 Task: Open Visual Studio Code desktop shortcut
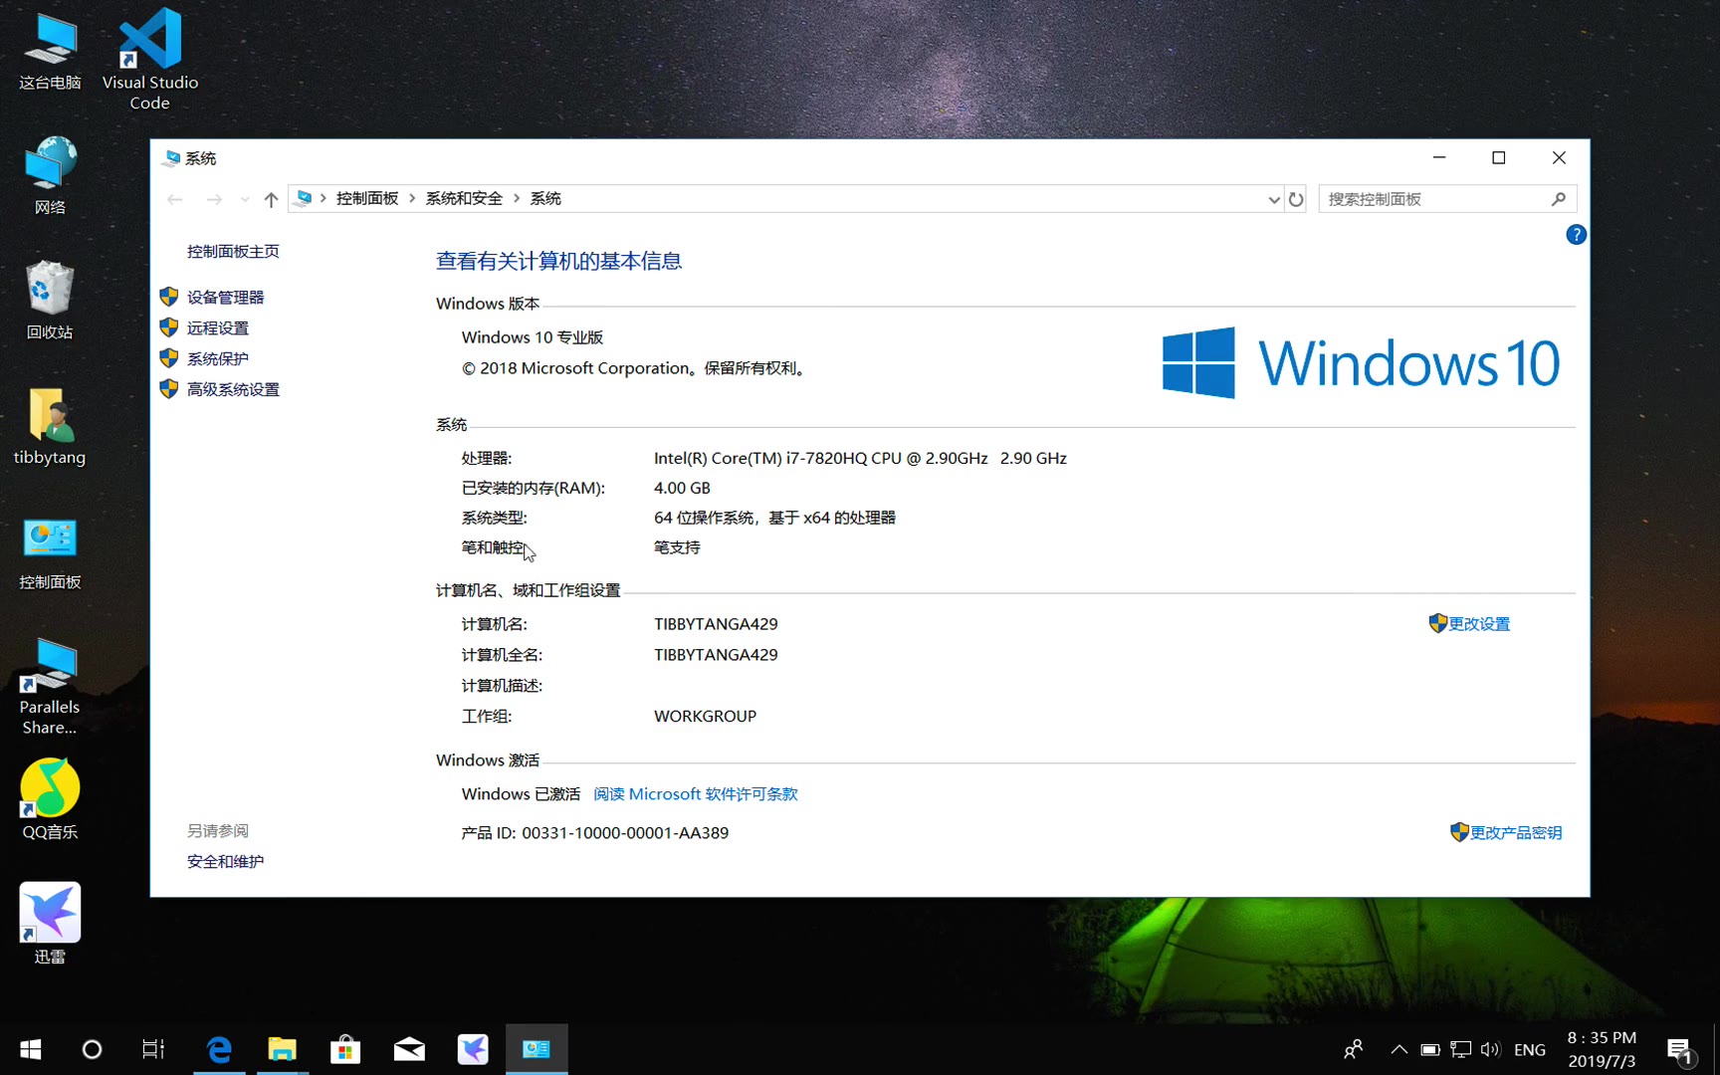pyautogui.click(x=150, y=58)
